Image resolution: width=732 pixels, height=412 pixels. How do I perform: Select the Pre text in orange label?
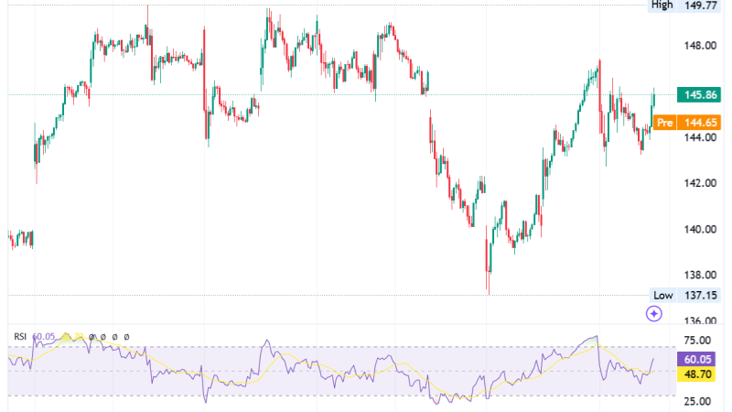pyautogui.click(x=665, y=123)
